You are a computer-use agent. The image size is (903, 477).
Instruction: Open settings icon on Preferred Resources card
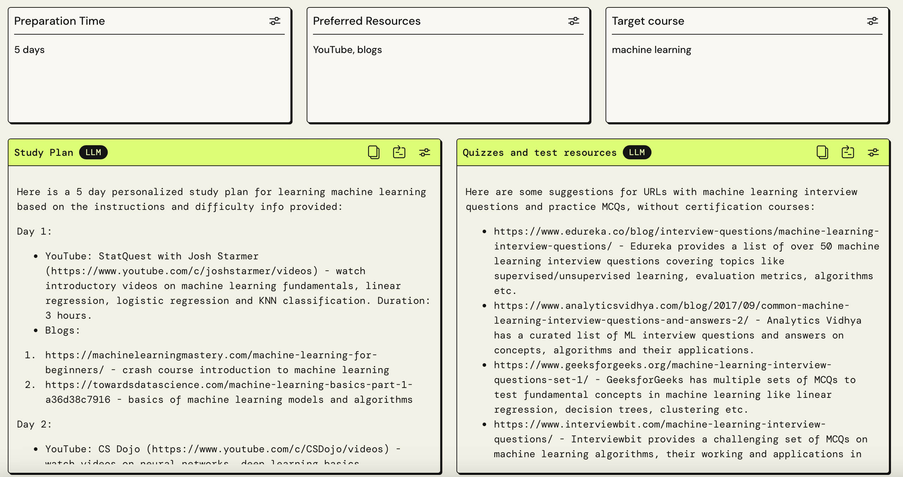pos(573,21)
